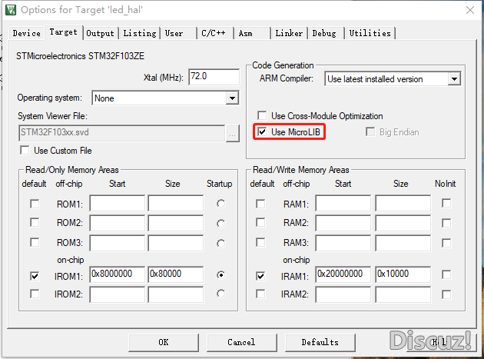Click the IROM2 Start address field
The height and width of the screenshot is (359, 484).
click(117, 294)
